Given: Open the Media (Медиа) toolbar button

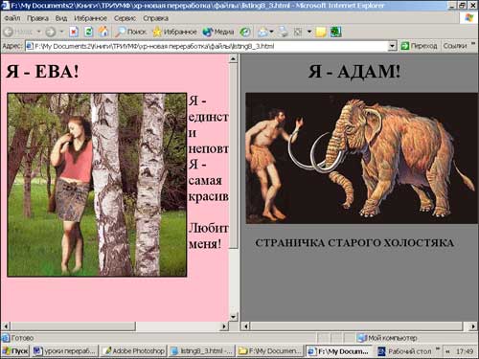Looking at the screenshot, I should click(x=218, y=32).
